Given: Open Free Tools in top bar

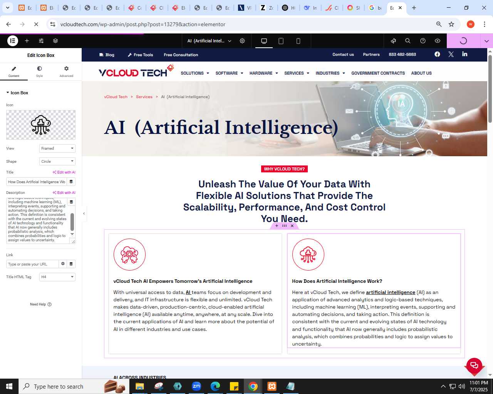Looking at the screenshot, I should click(140, 55).
